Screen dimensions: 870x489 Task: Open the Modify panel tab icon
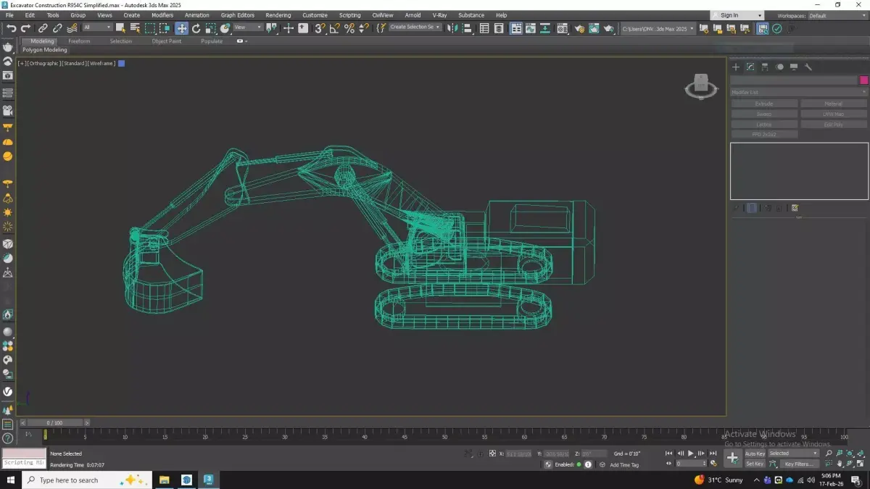click(x=750, y=67)
